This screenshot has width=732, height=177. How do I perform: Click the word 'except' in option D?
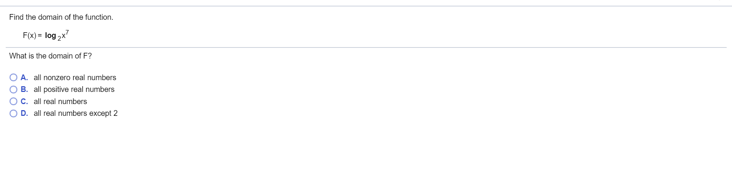point(100,114)
